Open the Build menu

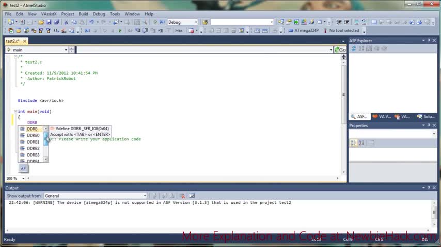tap(83, 14)
